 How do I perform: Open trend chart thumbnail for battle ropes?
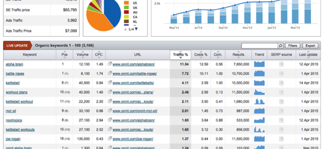point(259,74)
